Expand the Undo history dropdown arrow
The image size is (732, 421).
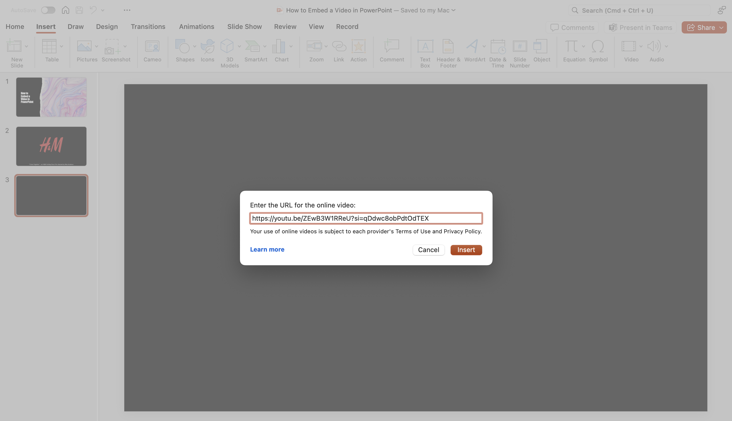click(103, 10)
